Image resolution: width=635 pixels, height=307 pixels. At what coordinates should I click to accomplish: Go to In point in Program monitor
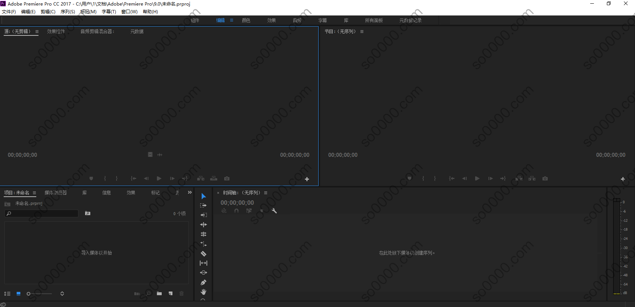point(451,179)
